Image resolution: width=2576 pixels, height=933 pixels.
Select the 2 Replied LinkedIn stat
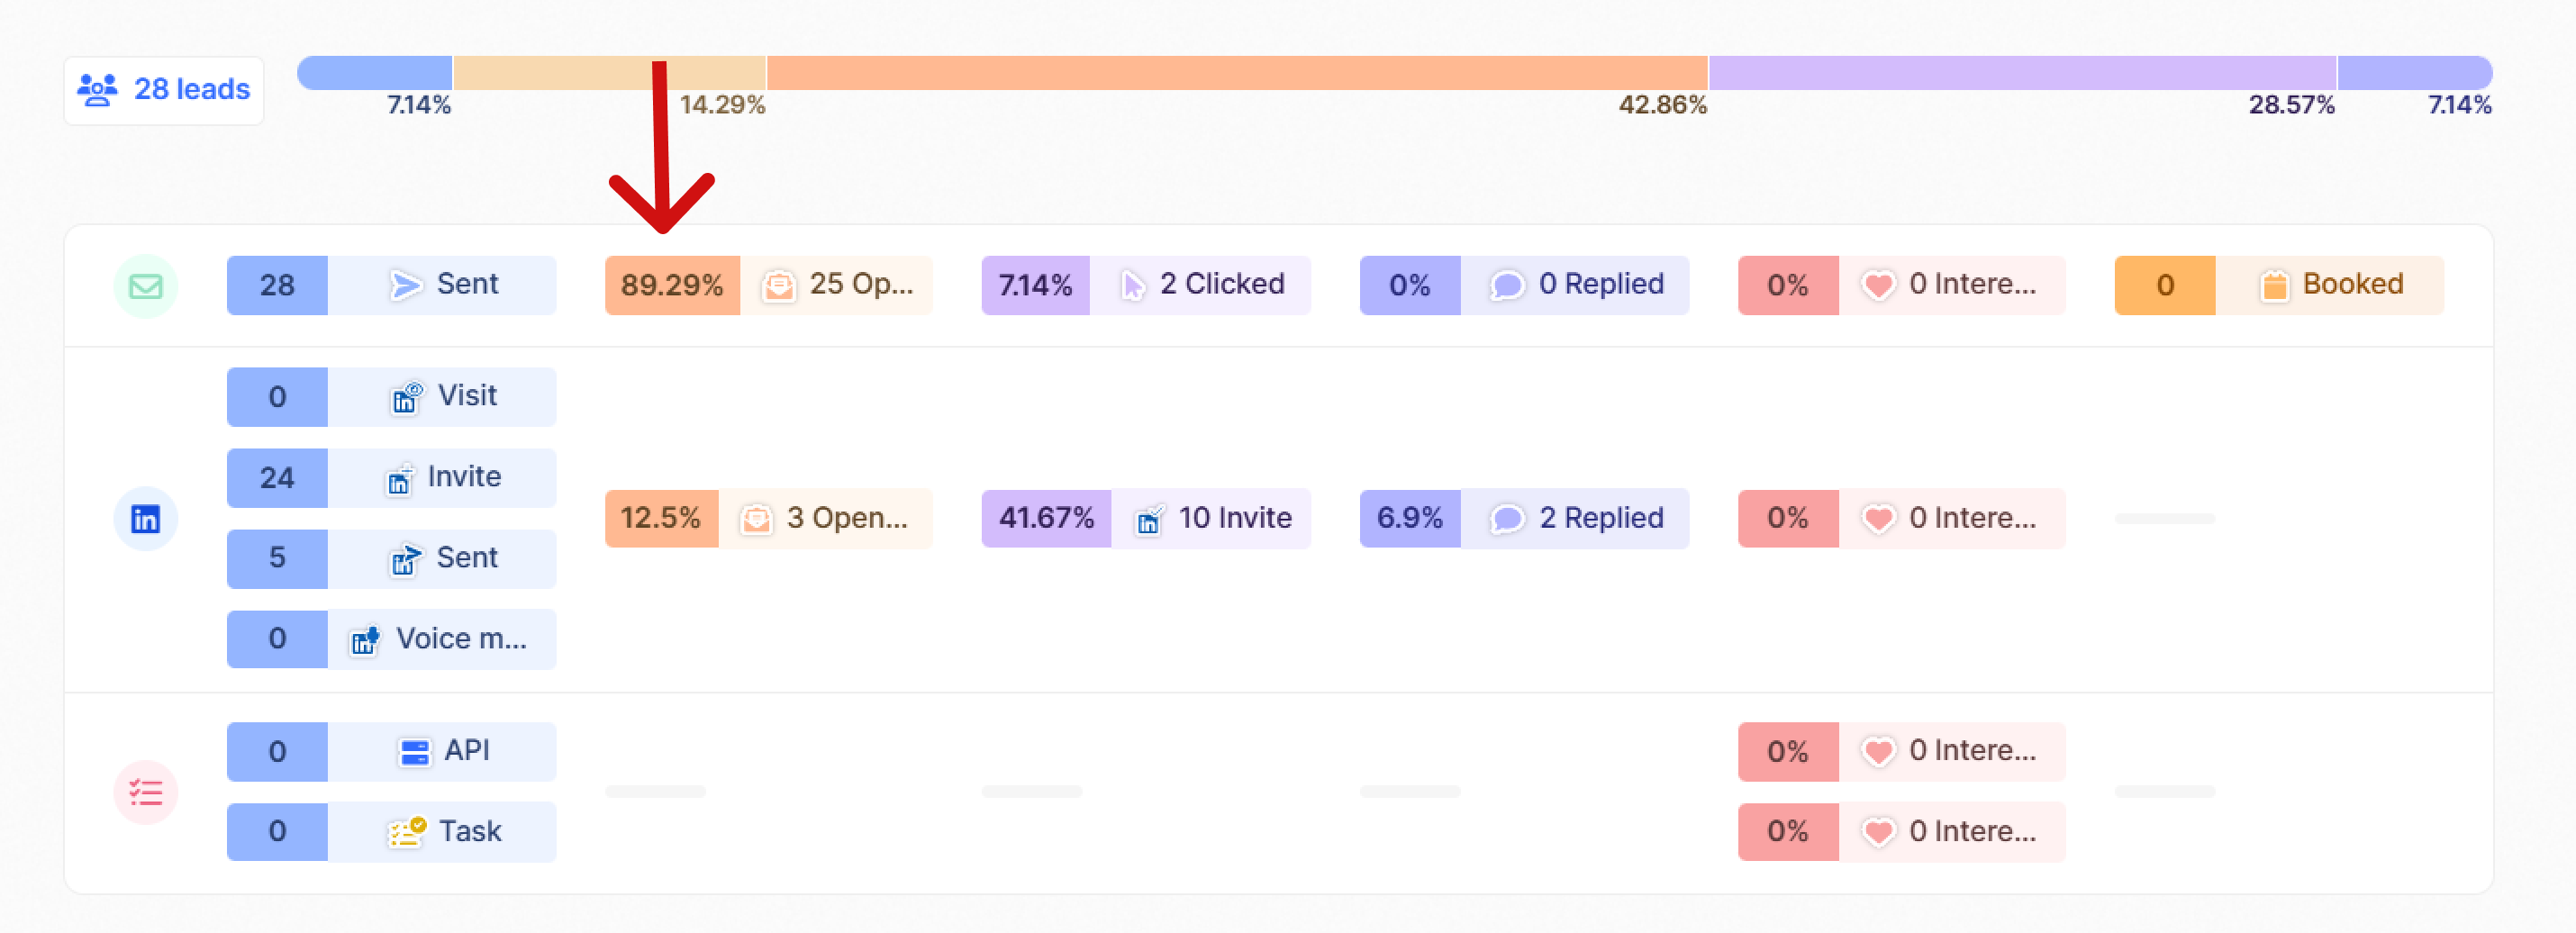[x=1523, y=518]
